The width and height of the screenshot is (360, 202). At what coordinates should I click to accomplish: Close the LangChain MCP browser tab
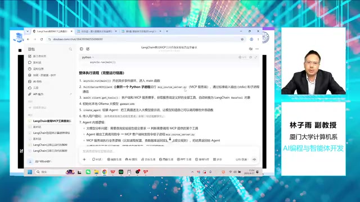tap(71, 31)
